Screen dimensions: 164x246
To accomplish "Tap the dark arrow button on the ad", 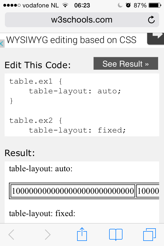I will tap(156, 38).
